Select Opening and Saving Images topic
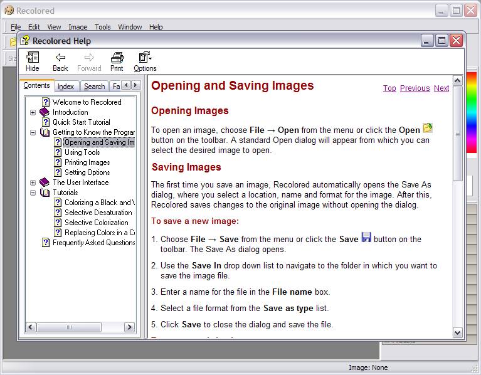 [99, 142]
